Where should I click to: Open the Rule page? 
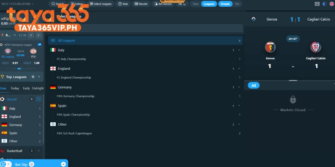pos(123,4)
